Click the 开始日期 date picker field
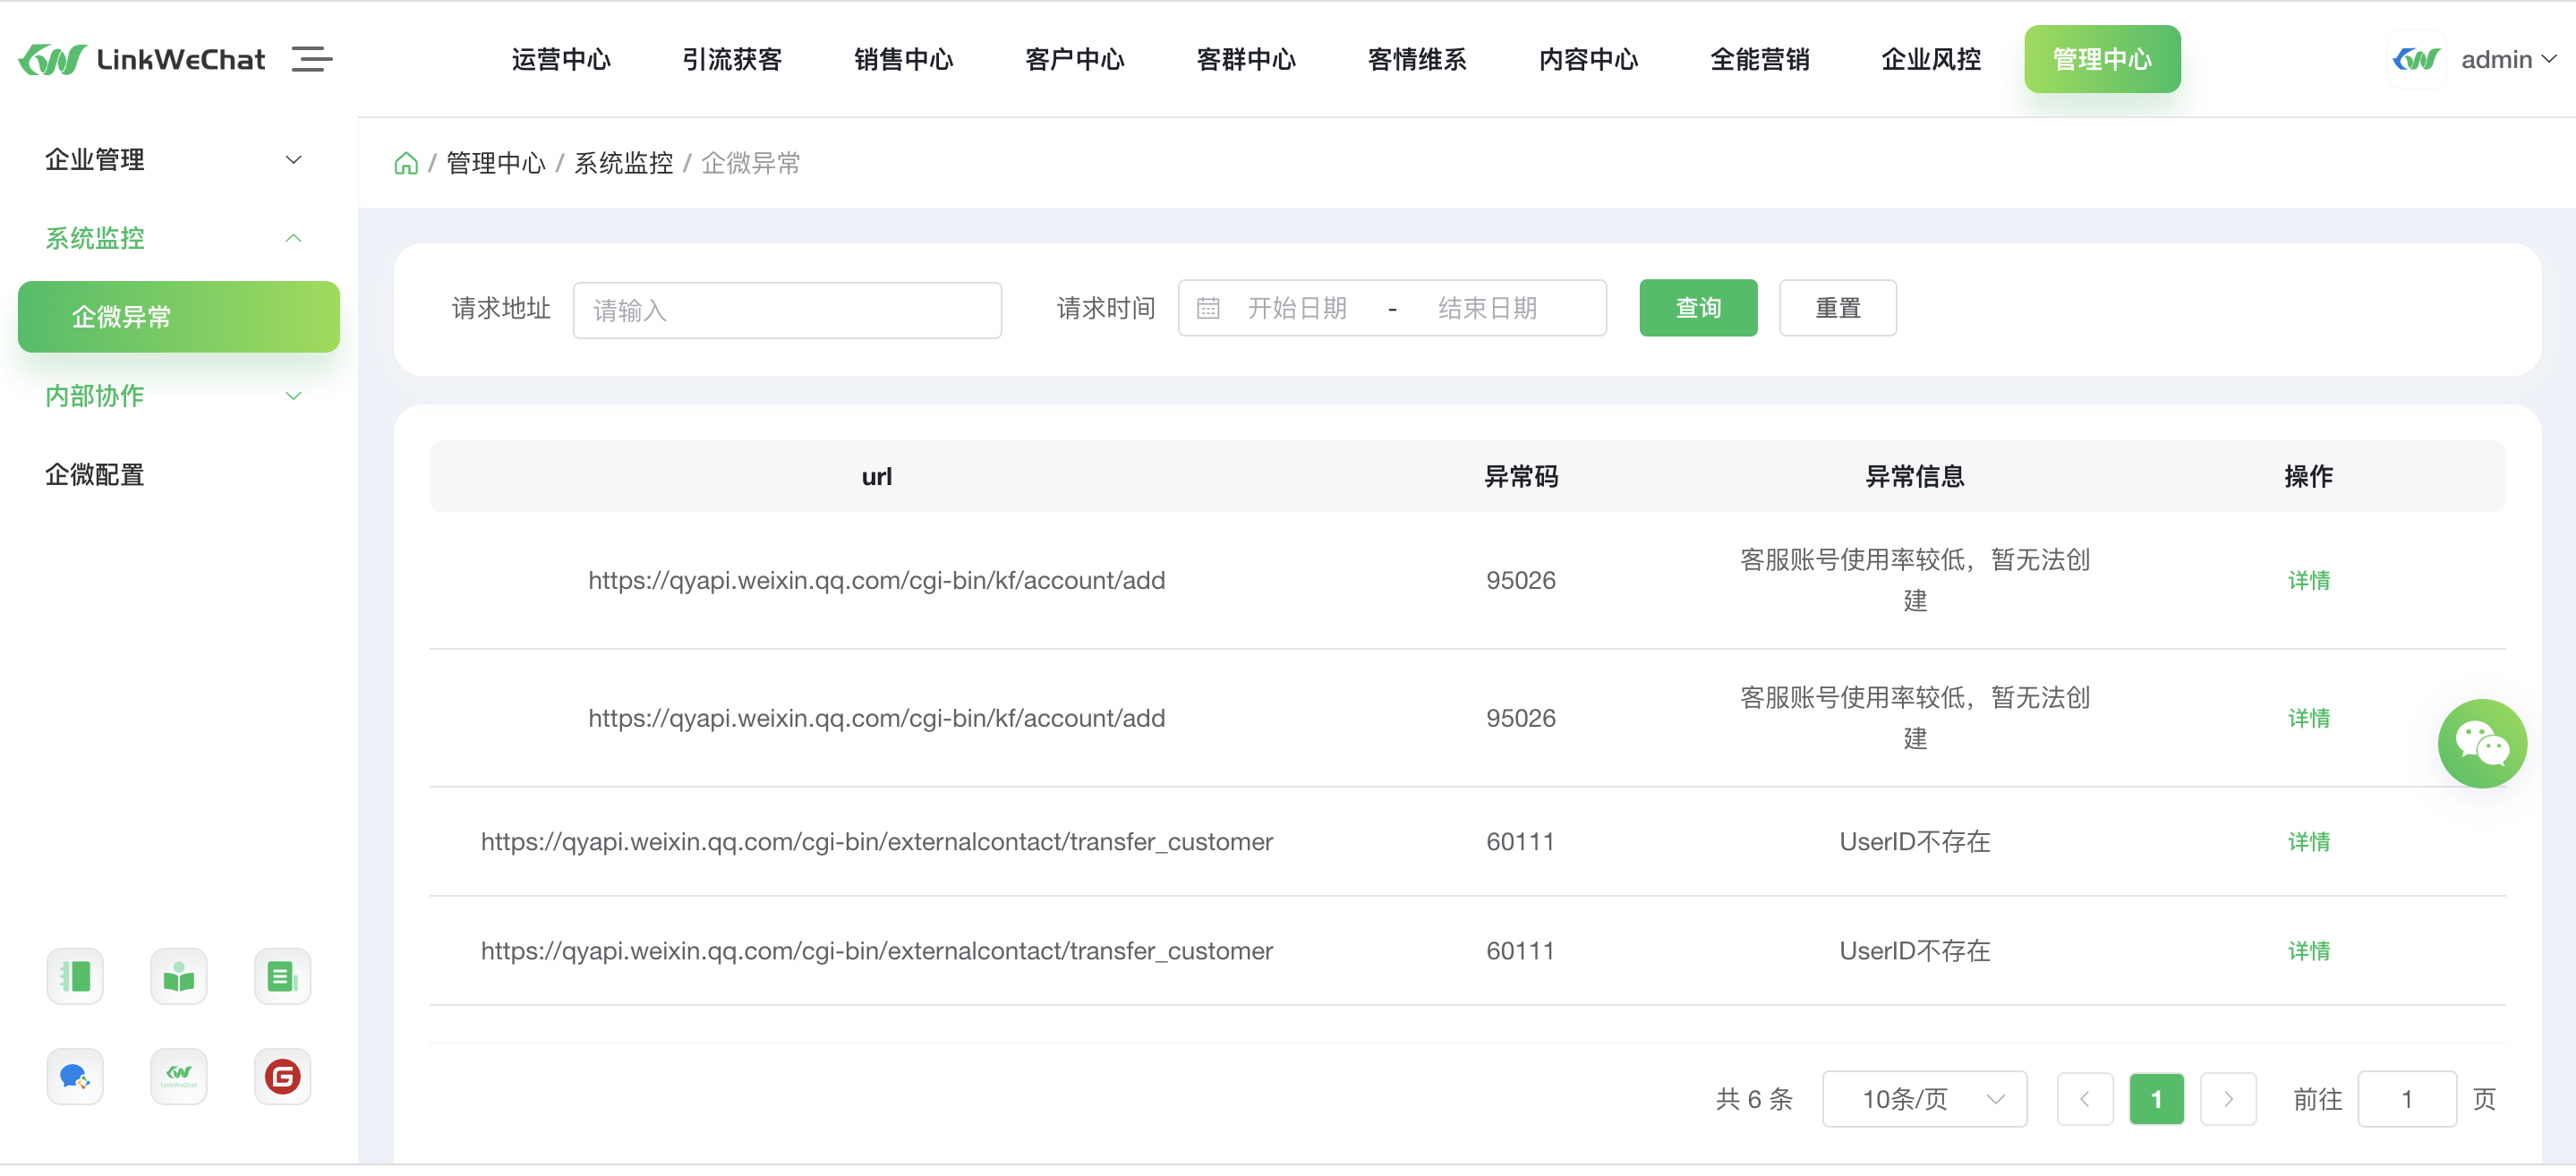Image resolution: width=2576 pixels, height=1176 pixels. tap(1297, 308)
